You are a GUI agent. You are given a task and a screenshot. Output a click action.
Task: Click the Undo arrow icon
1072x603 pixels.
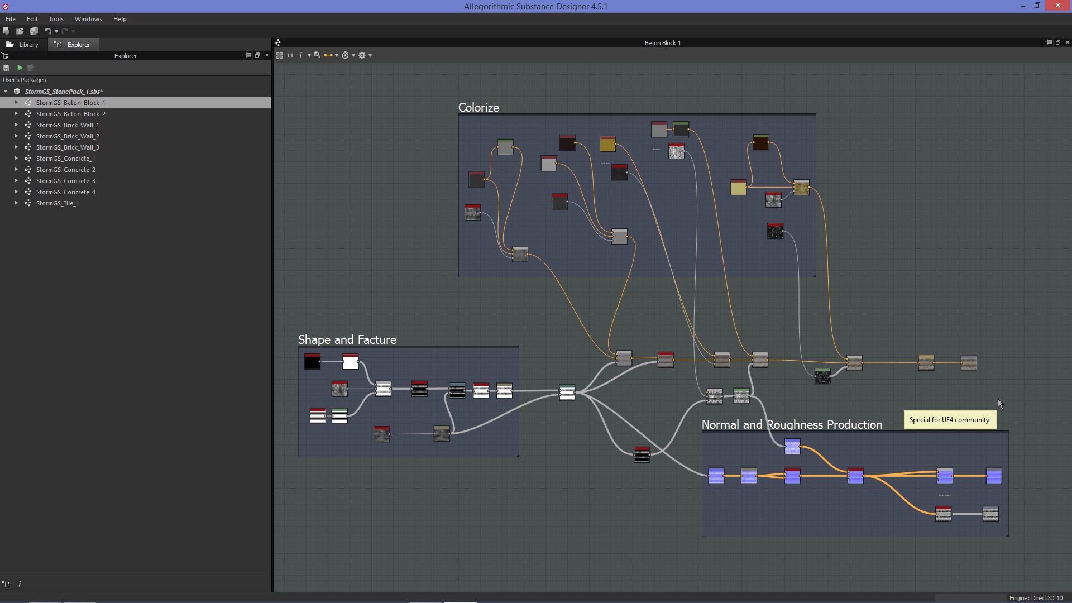coord(49,31)
